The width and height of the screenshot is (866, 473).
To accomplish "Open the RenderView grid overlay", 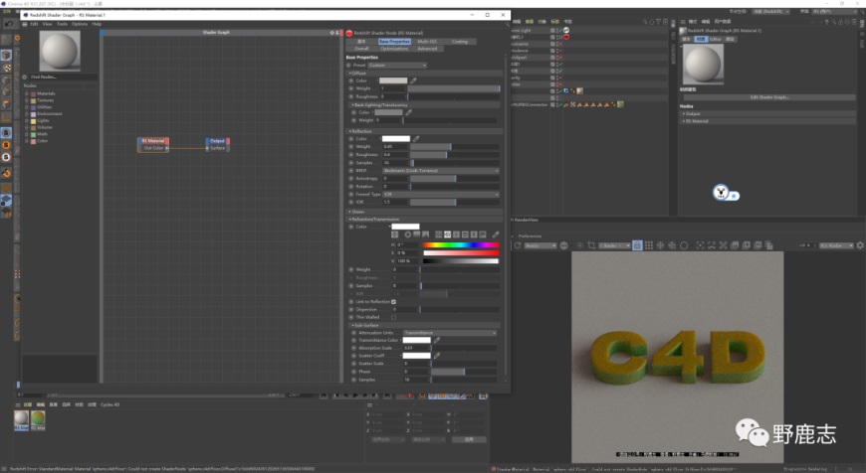I will click(x=648, y=245).
